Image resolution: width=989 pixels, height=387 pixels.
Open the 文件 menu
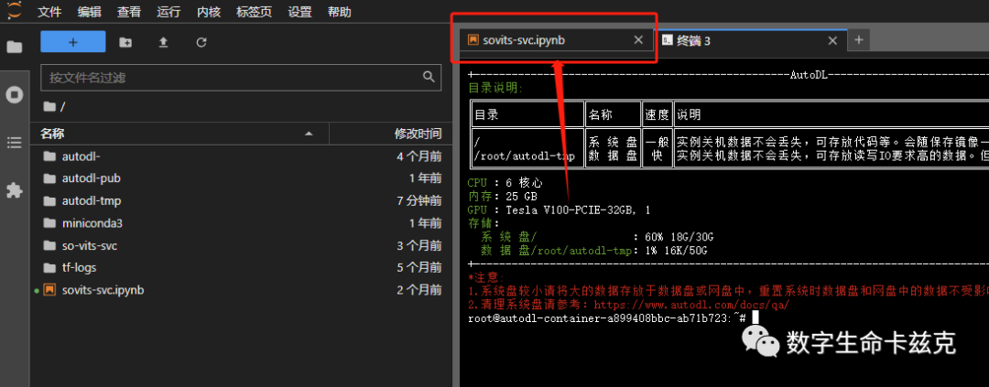click(49, 12)
